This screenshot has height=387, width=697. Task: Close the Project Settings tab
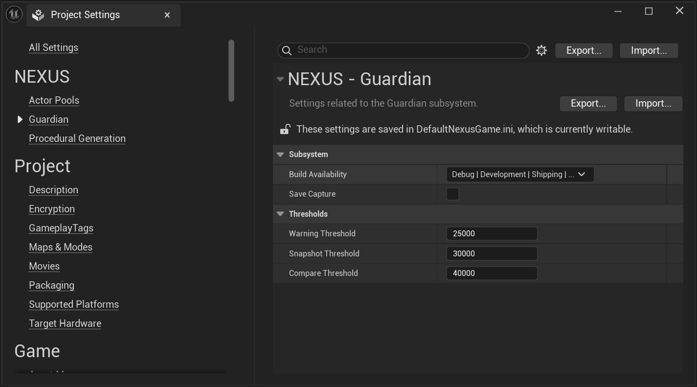(x=167, y=15)
